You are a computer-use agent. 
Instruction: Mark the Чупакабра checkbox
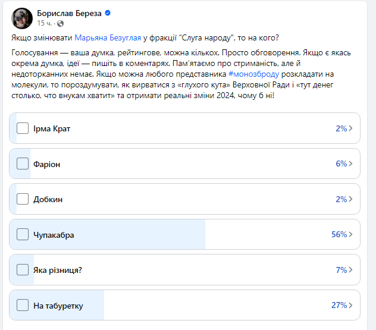tap(23, 234)
